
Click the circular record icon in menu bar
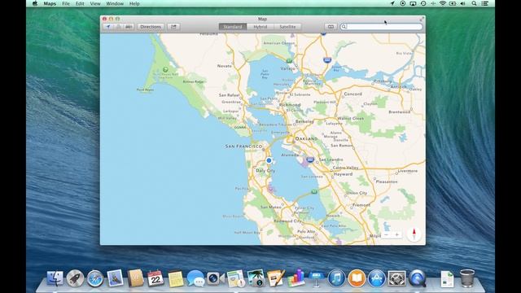(403, 3)
